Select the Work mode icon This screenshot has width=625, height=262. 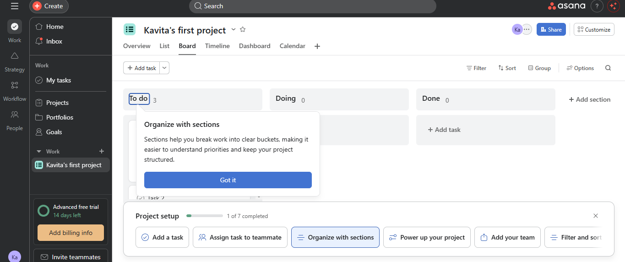15,27
